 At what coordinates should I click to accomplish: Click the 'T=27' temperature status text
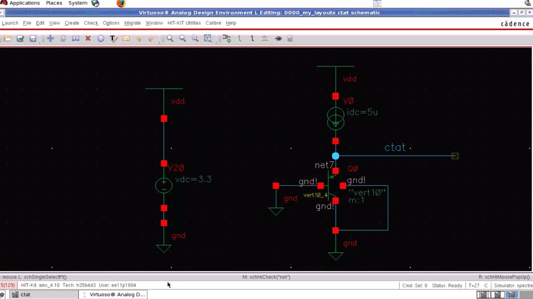[x=474, y=285]
